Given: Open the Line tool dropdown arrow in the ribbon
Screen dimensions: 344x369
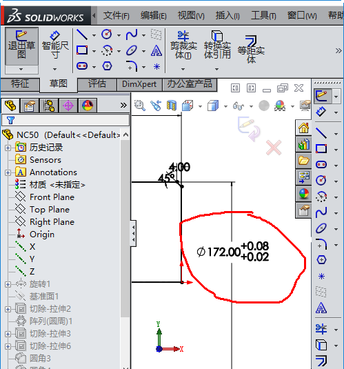Looking at the screenshot, I should (94, 35).
